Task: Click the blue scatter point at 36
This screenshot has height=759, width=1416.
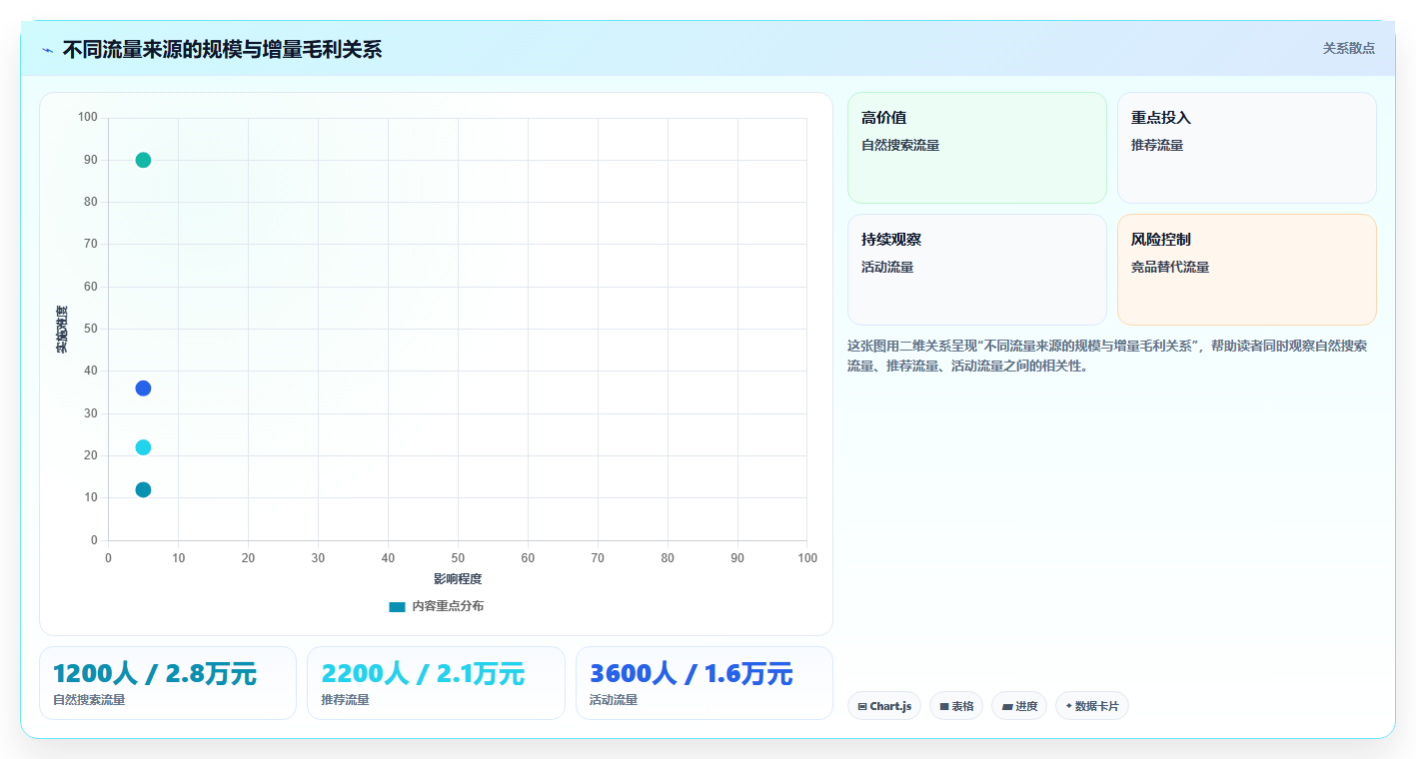Action: point(143,388)
